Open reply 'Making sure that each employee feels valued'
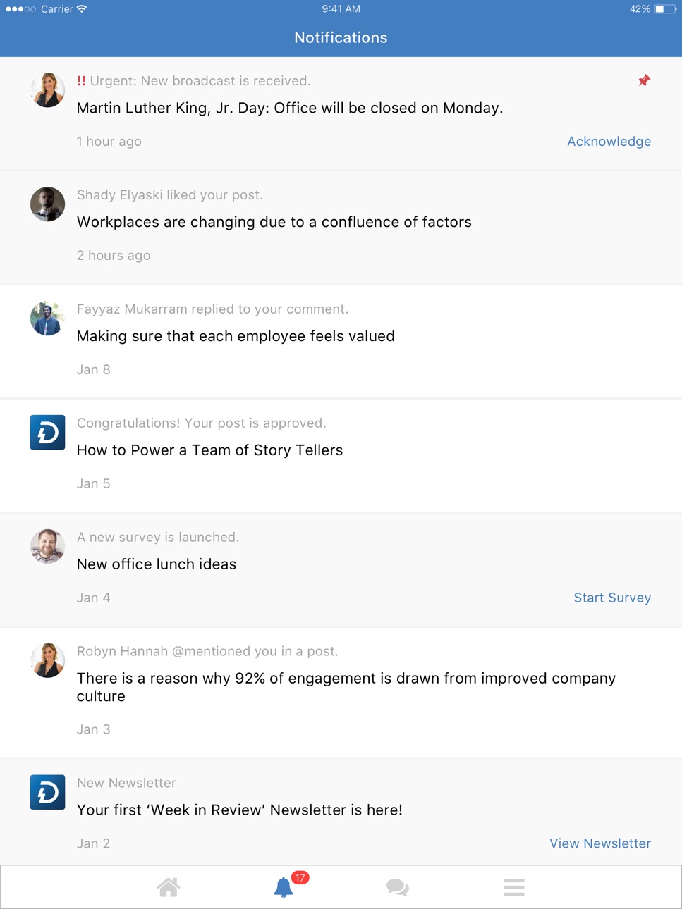The width and height of the screenshot is (682, 909). 236,336
